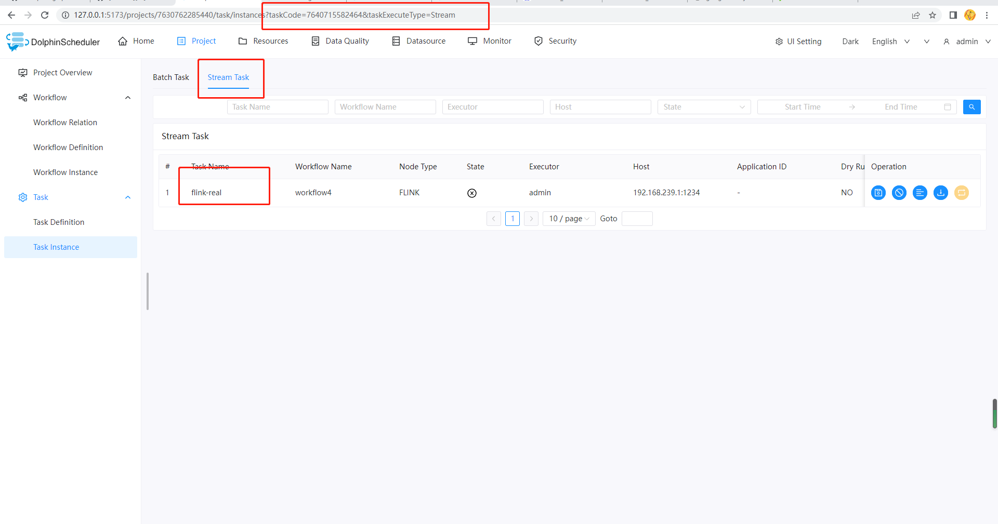Screen dimensions: 998x524
Task: Select the Stream Task tab
Action: pos(228,77)
